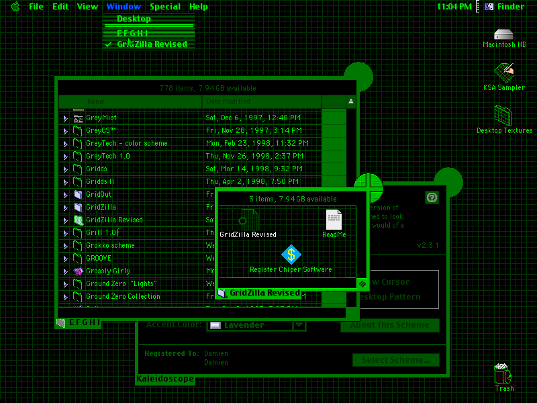This screenshot has height=403, width=537.
Task: Select the Ground Zero Collection entry
Action: pos(123,297)
